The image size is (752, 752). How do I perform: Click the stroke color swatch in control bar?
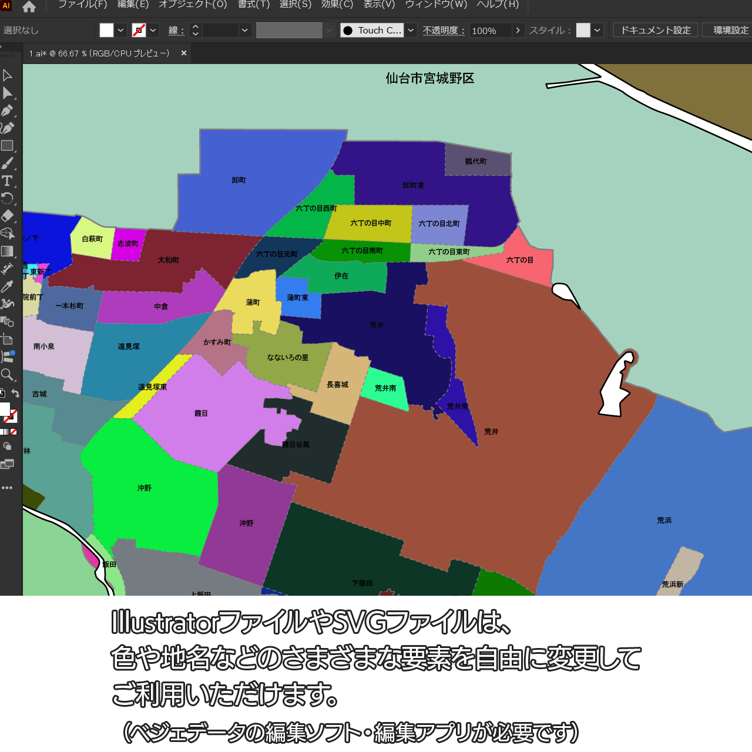tap(139, 31)
